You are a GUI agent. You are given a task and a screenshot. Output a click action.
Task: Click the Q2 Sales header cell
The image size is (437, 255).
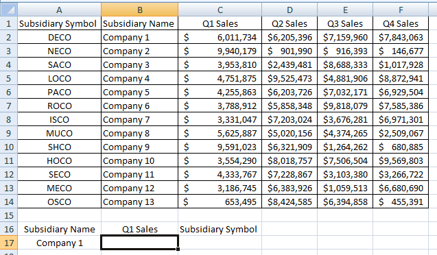pos(290,23)
